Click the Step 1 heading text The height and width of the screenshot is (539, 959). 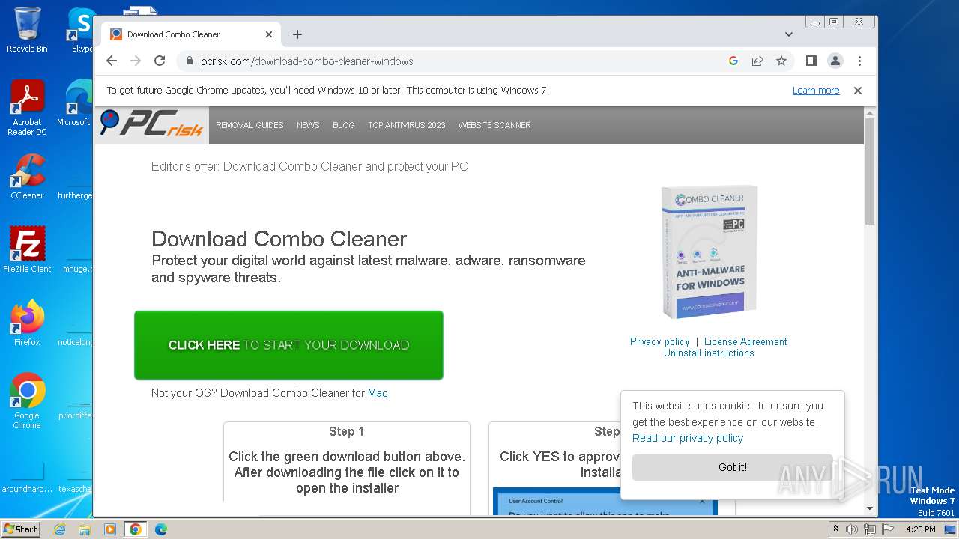(346, 432)
